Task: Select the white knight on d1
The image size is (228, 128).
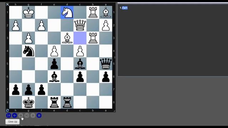Action: pyautogui.click(x=67, y=12)
